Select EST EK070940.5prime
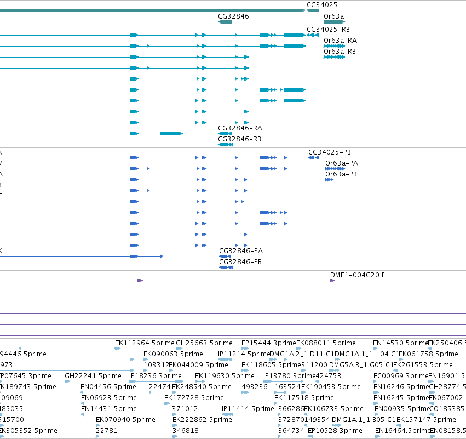This screenshot has width=466, height=439. (x=125, y=420)
